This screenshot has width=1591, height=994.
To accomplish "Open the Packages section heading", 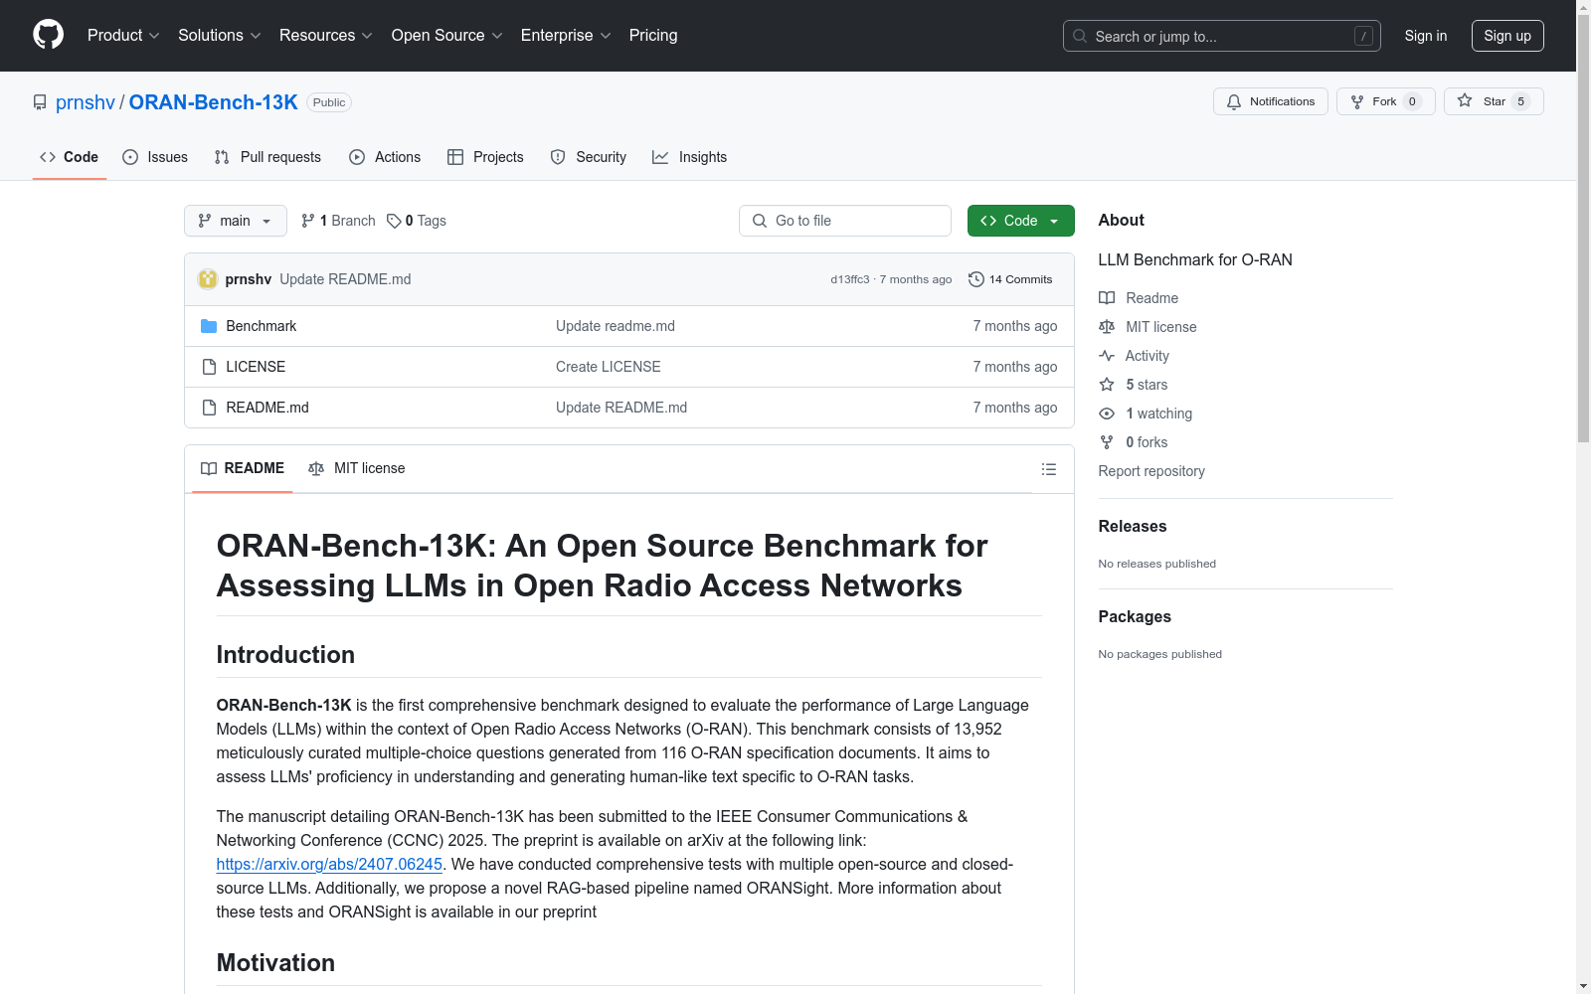I will pyautogui.click(x=1135, y=617).
